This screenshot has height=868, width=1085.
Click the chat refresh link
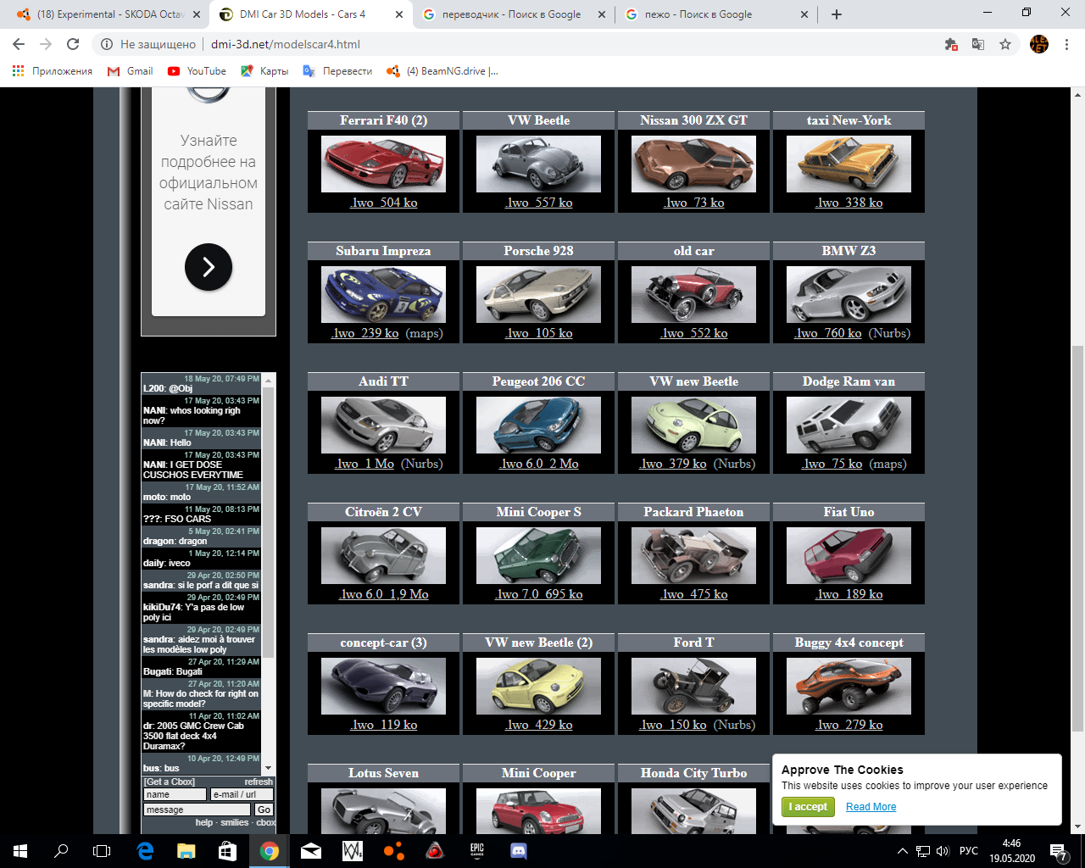(259, 782)
